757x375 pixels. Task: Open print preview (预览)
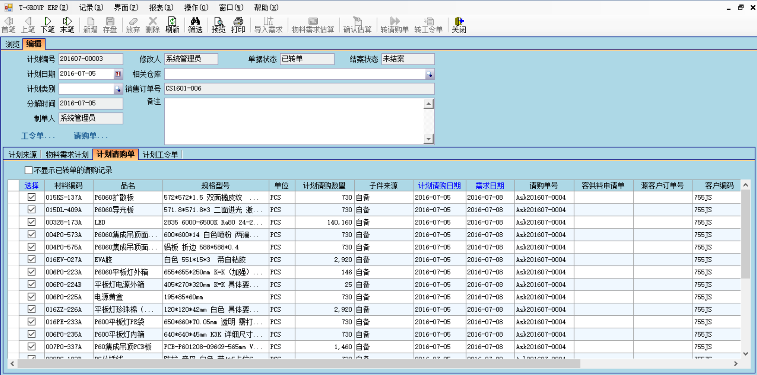[218, 25]
